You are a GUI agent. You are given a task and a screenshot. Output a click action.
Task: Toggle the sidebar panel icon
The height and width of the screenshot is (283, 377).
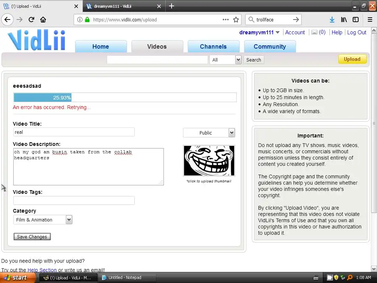356,20
